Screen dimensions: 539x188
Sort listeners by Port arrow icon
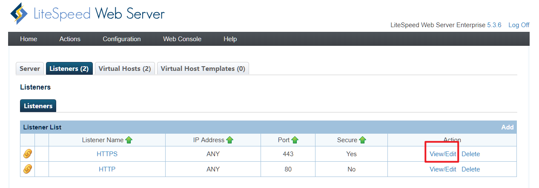[x=295, y=140]
